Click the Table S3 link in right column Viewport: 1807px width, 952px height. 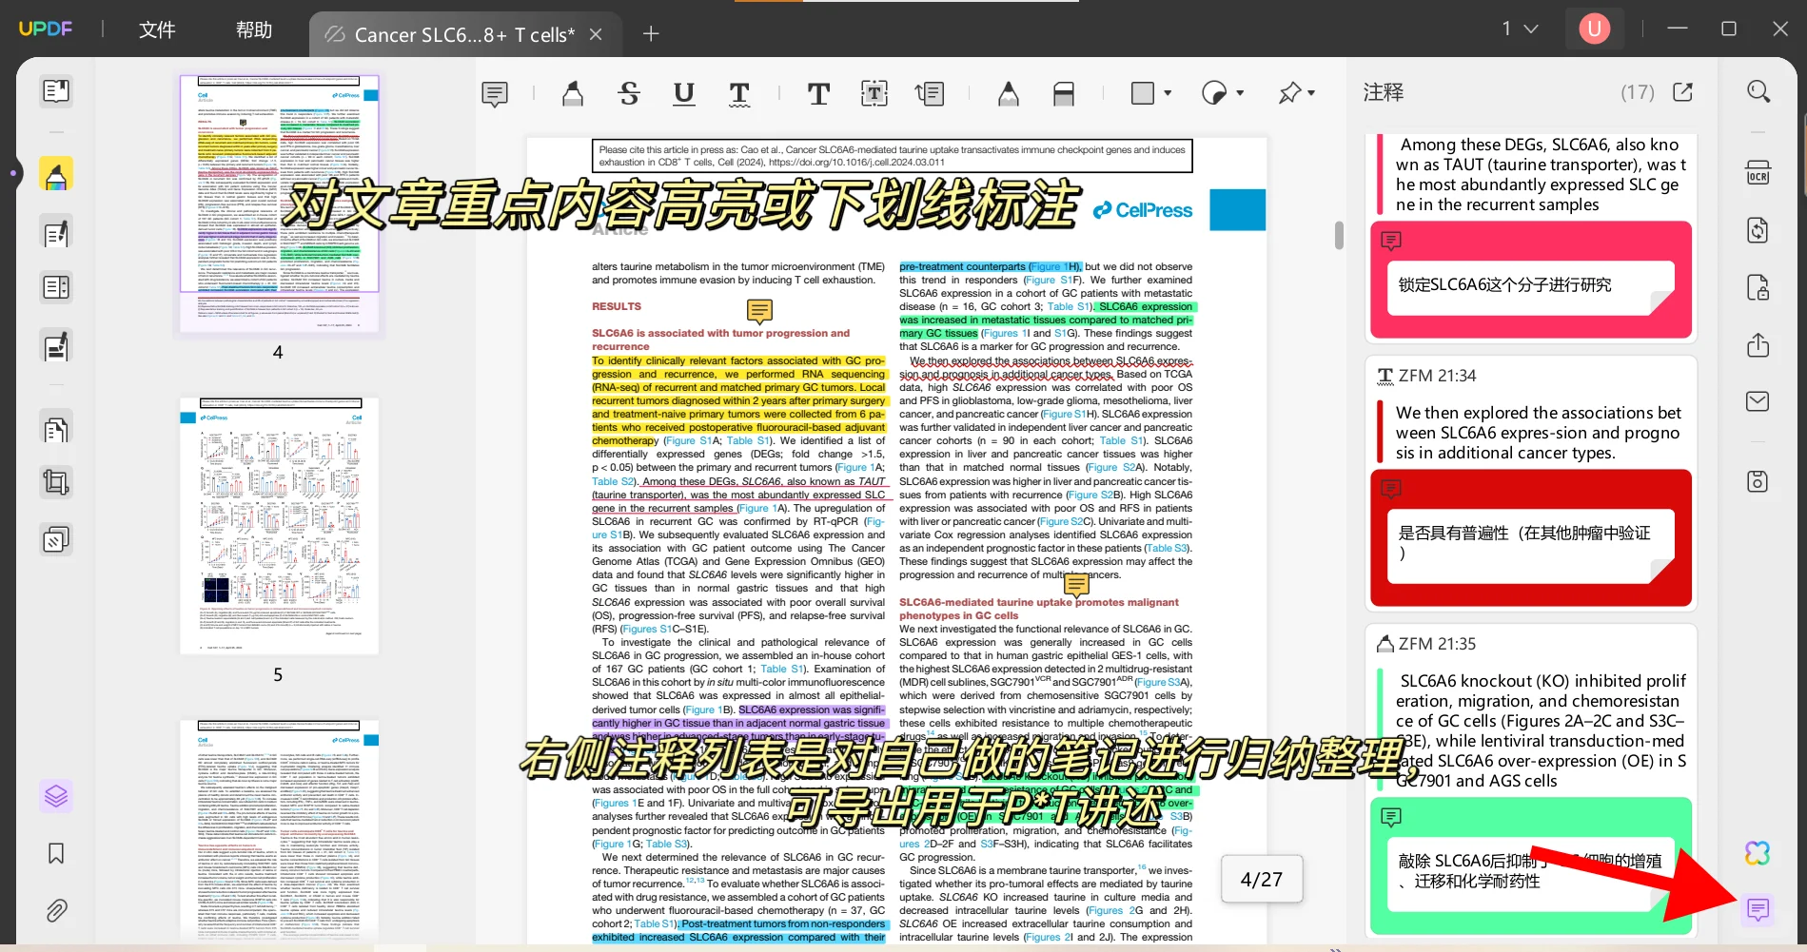coord(1166,548)
